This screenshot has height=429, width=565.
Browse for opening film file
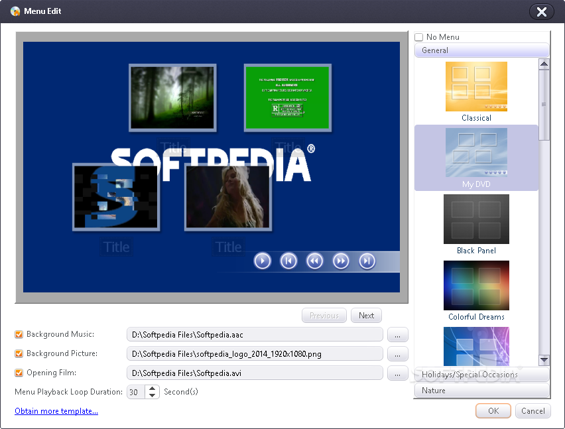[x=398, y=373]
